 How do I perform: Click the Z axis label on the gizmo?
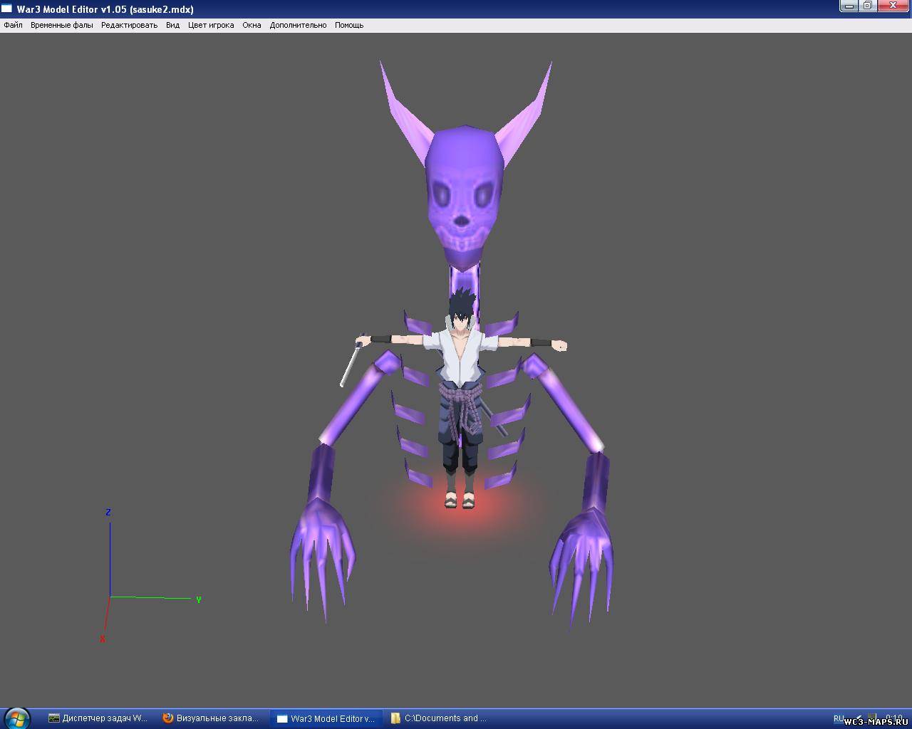click(108, 513)
